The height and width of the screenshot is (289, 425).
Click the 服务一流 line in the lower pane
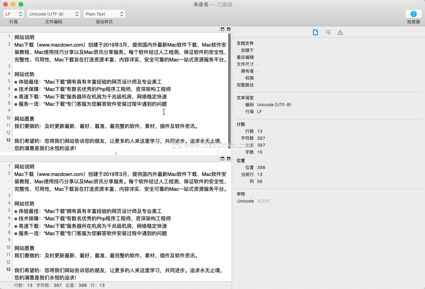(91, 233)
